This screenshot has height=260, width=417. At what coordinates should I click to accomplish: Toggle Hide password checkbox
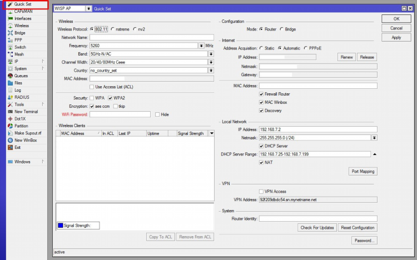click(x=157, y=114)
